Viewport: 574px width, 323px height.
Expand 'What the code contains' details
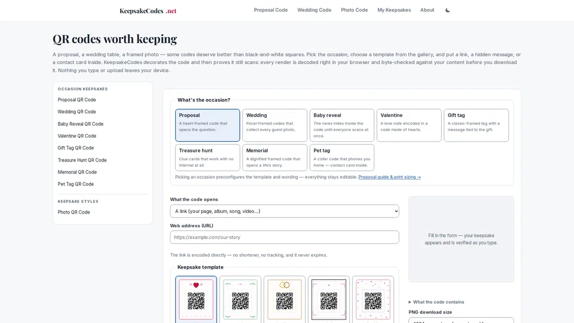point(436,302)
